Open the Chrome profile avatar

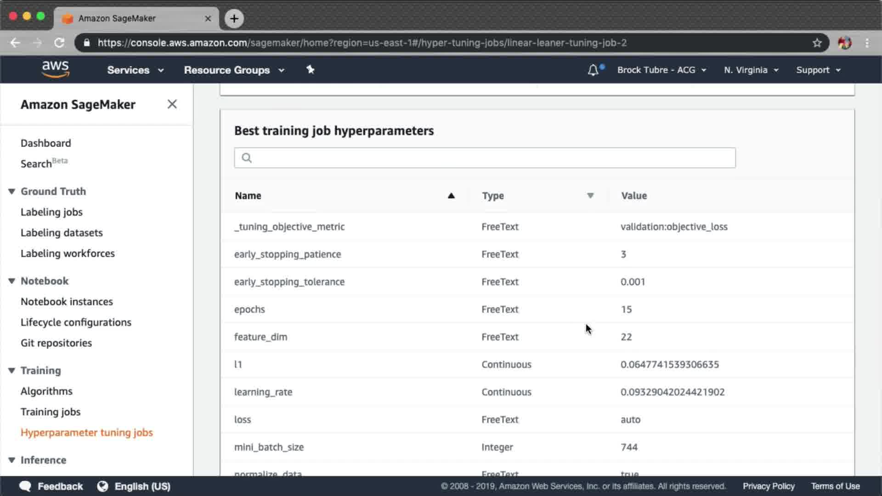(844, 43)
